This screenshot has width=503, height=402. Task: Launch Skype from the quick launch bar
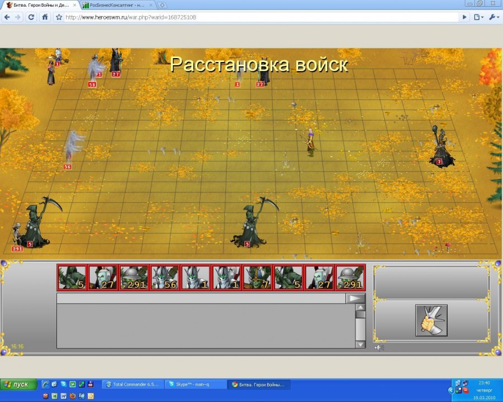[64, 384]
